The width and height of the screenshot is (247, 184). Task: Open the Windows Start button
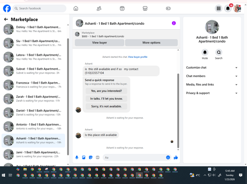coord(3,175)
